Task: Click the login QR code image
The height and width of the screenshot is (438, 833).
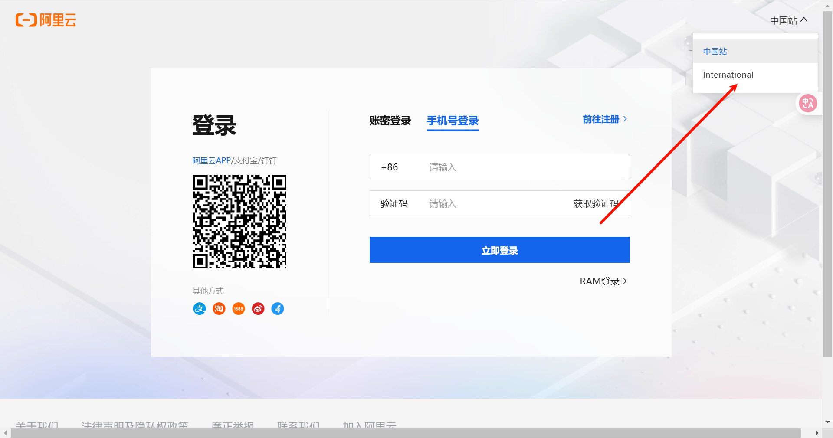Action: pos(239,222)
